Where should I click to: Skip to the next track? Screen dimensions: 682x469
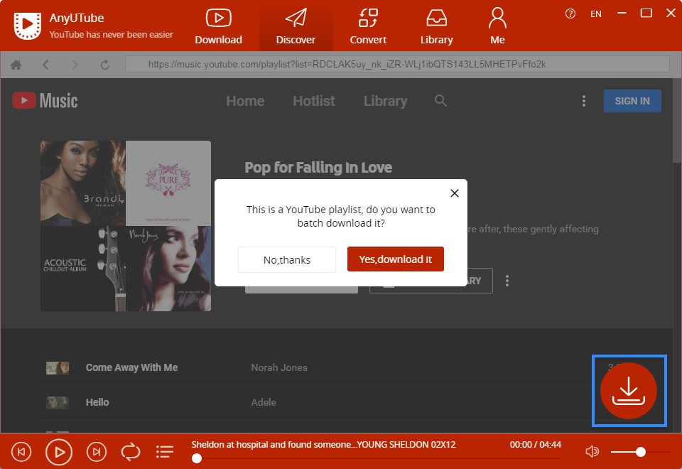coord(97,452)
